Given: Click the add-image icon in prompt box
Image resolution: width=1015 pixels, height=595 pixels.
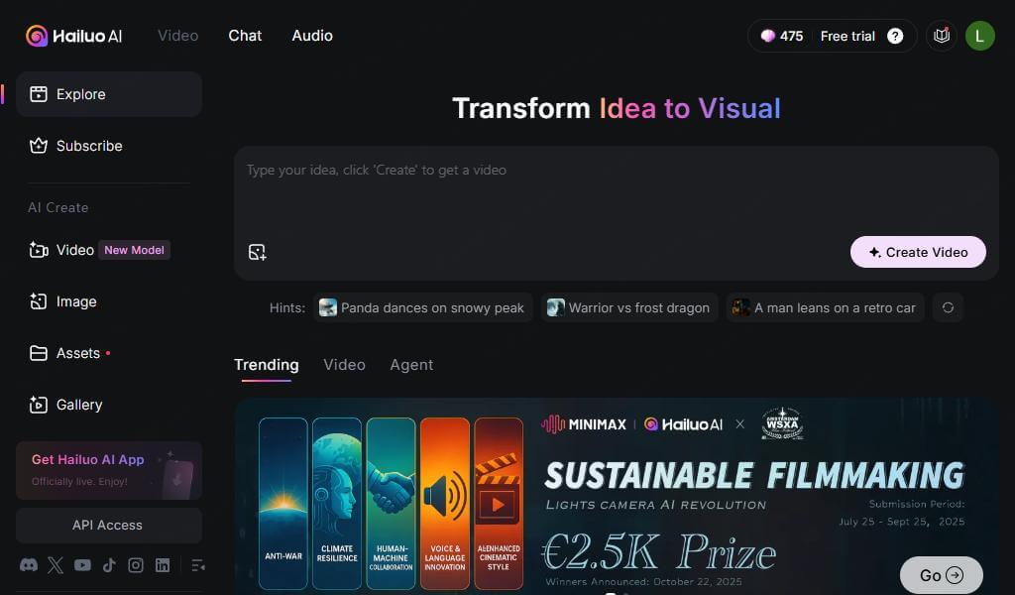Looking at the screenshot, I should pyautogui.click(x=258, y=252).
